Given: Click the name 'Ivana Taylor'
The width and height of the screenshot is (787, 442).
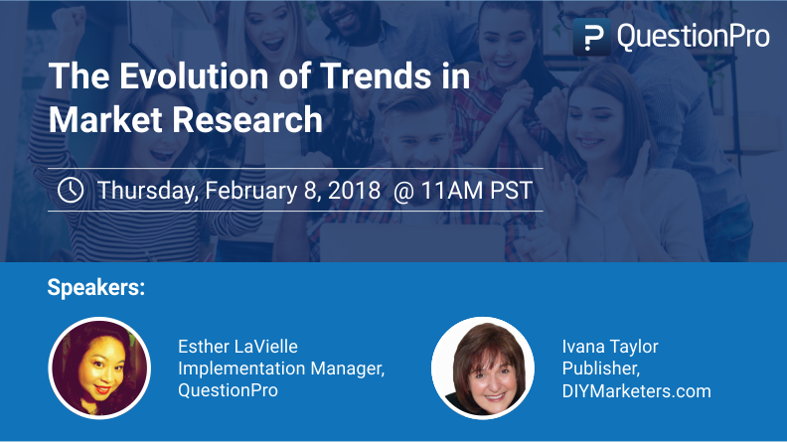Looking at the screenshot, I should [x=610, y=347].
